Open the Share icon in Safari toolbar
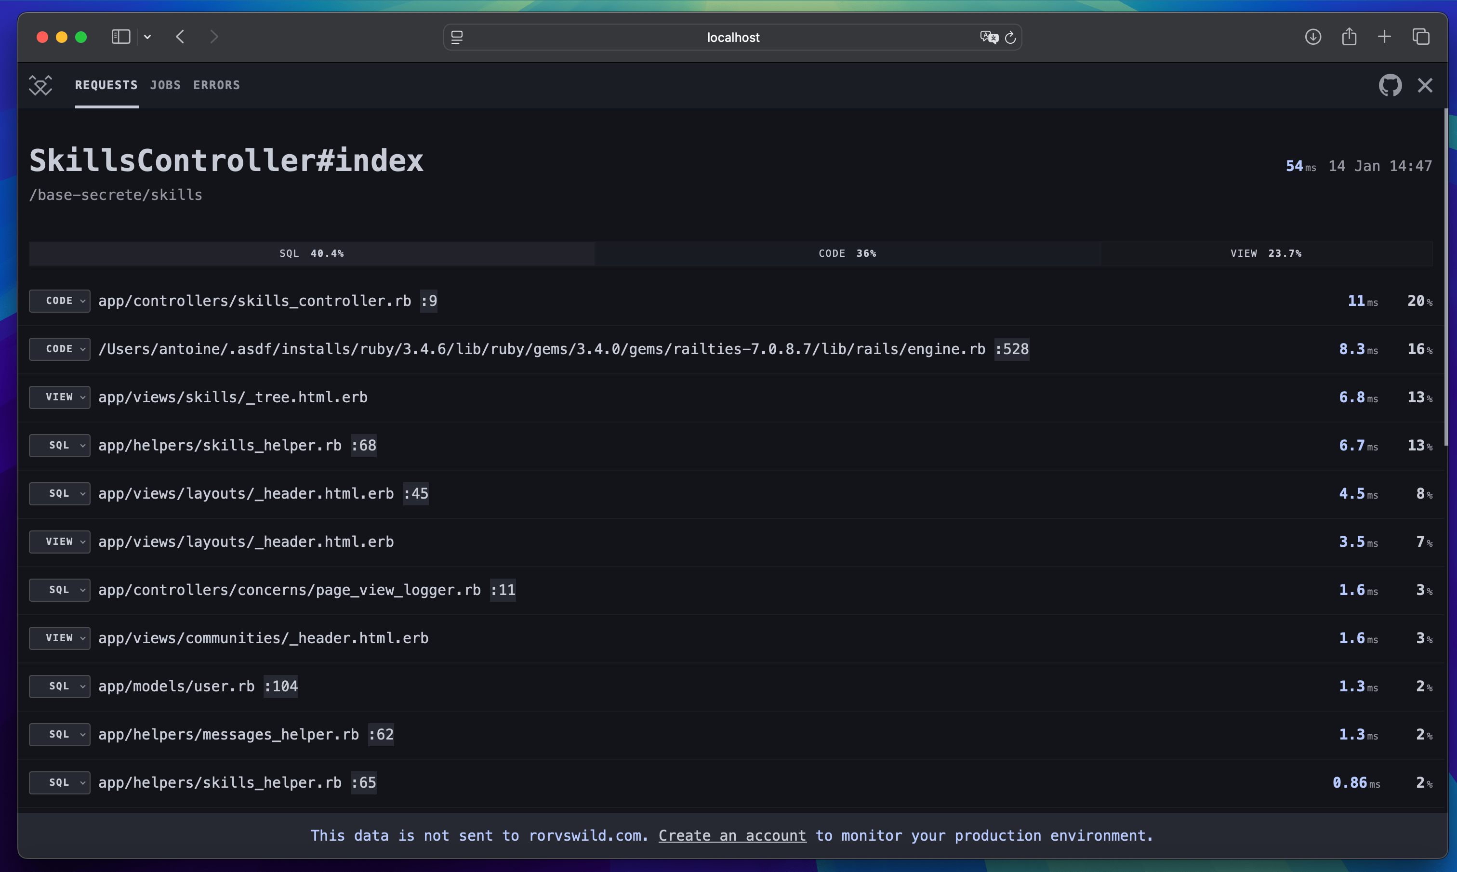This screenshot has width=1457, height=872. click(1350, 37)
